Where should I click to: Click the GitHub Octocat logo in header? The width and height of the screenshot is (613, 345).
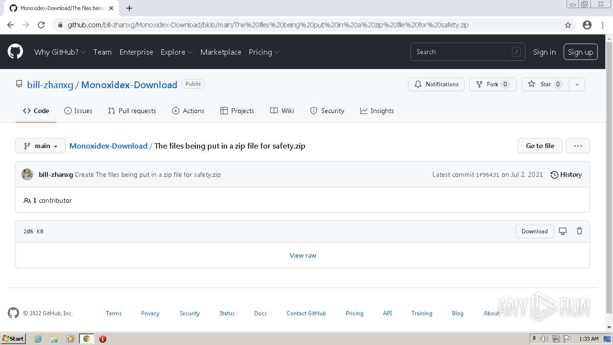15,52
